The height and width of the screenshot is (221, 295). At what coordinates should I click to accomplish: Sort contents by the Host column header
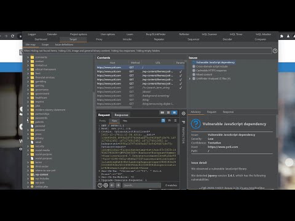[112, 63]
